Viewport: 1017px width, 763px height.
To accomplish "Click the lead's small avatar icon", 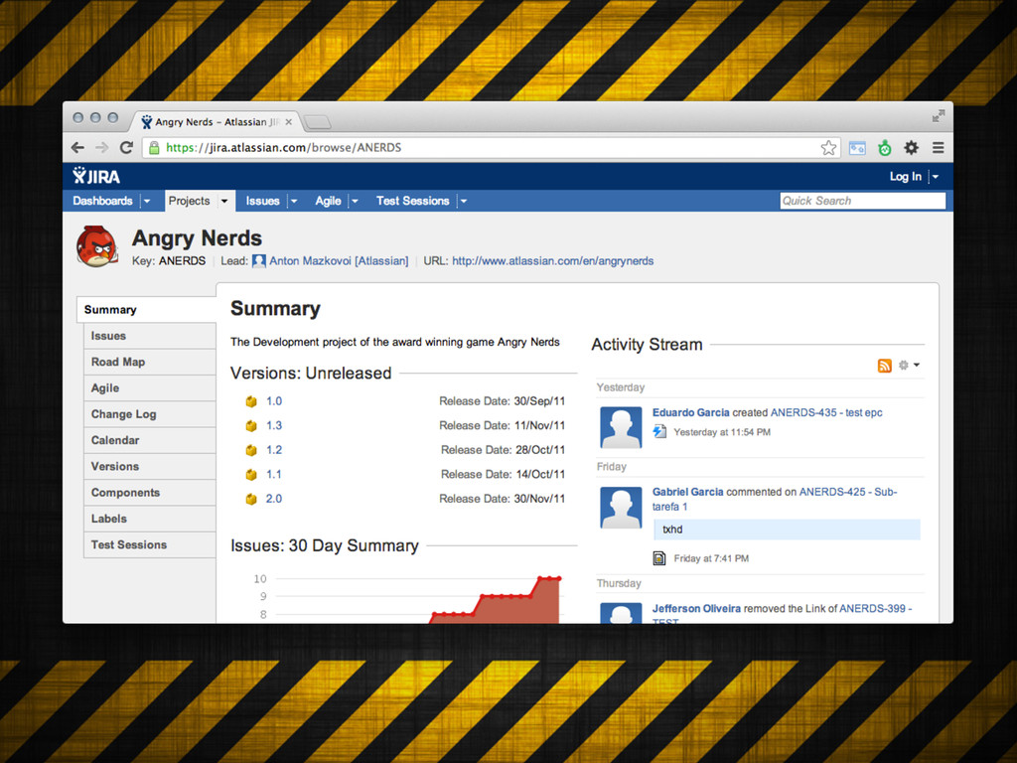I will click(x=259, y=261).
